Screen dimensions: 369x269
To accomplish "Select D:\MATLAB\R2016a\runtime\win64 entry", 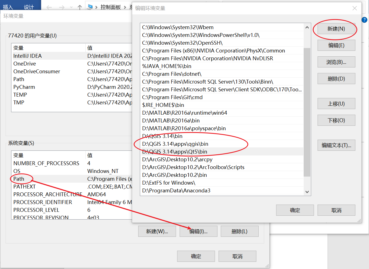I will 222,113.
